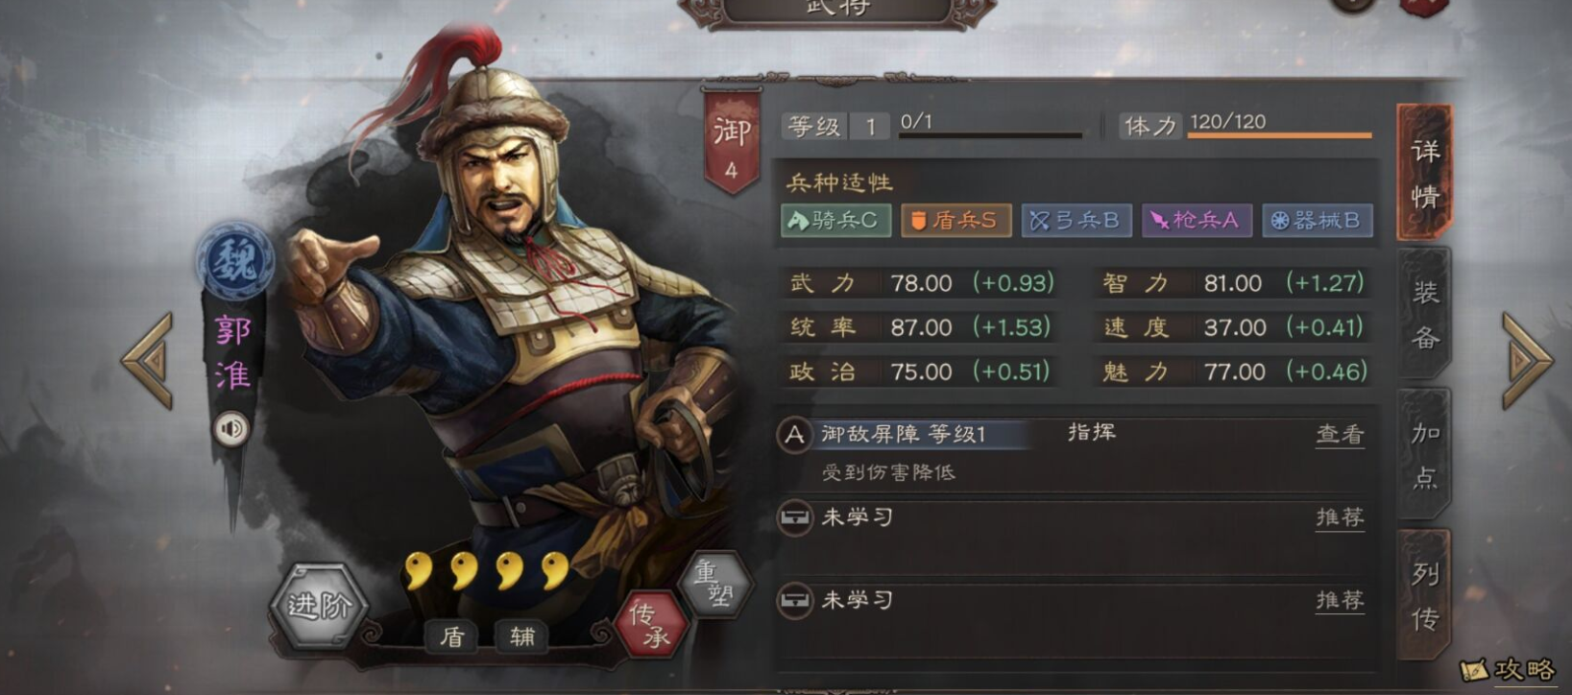Select the 骑兵C troop aptitude badge

(835, 221)
